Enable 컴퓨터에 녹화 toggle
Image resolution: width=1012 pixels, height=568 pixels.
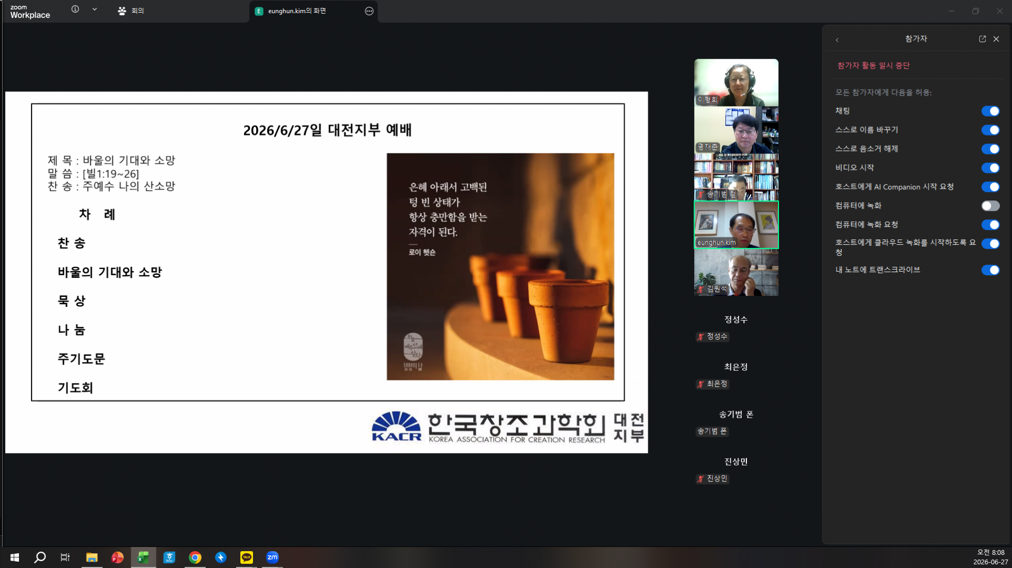click(x=990, y=206)
